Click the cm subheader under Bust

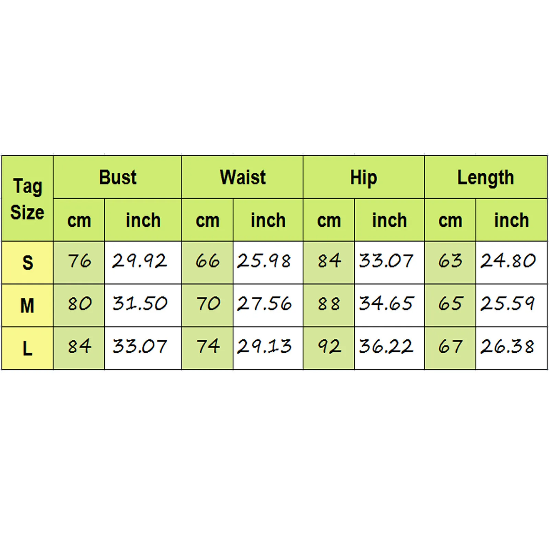[x=79, y=220]
